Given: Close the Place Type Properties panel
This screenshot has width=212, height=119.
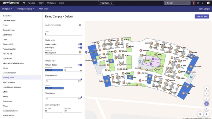Looking at the screenshot, I should pos(80,25).
